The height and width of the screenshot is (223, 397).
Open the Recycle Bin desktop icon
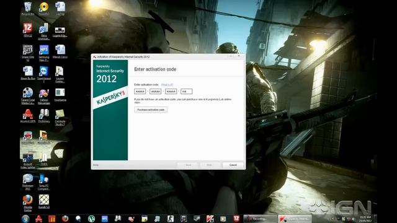(27, 9)
